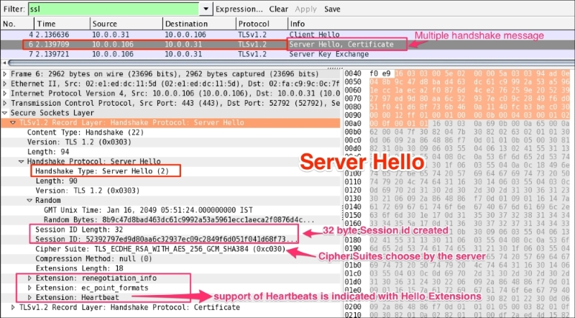
Task: Select packet 7 Server Key Exchange row
Action: click(x=287, y=54)
